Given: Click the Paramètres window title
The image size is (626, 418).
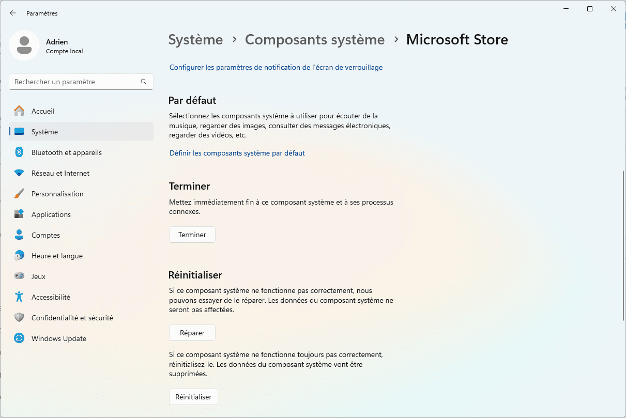Looking at the screenshot, I should tap(42, 13).
